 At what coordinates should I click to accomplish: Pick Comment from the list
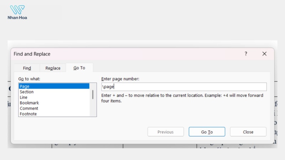tap(54, 108)
